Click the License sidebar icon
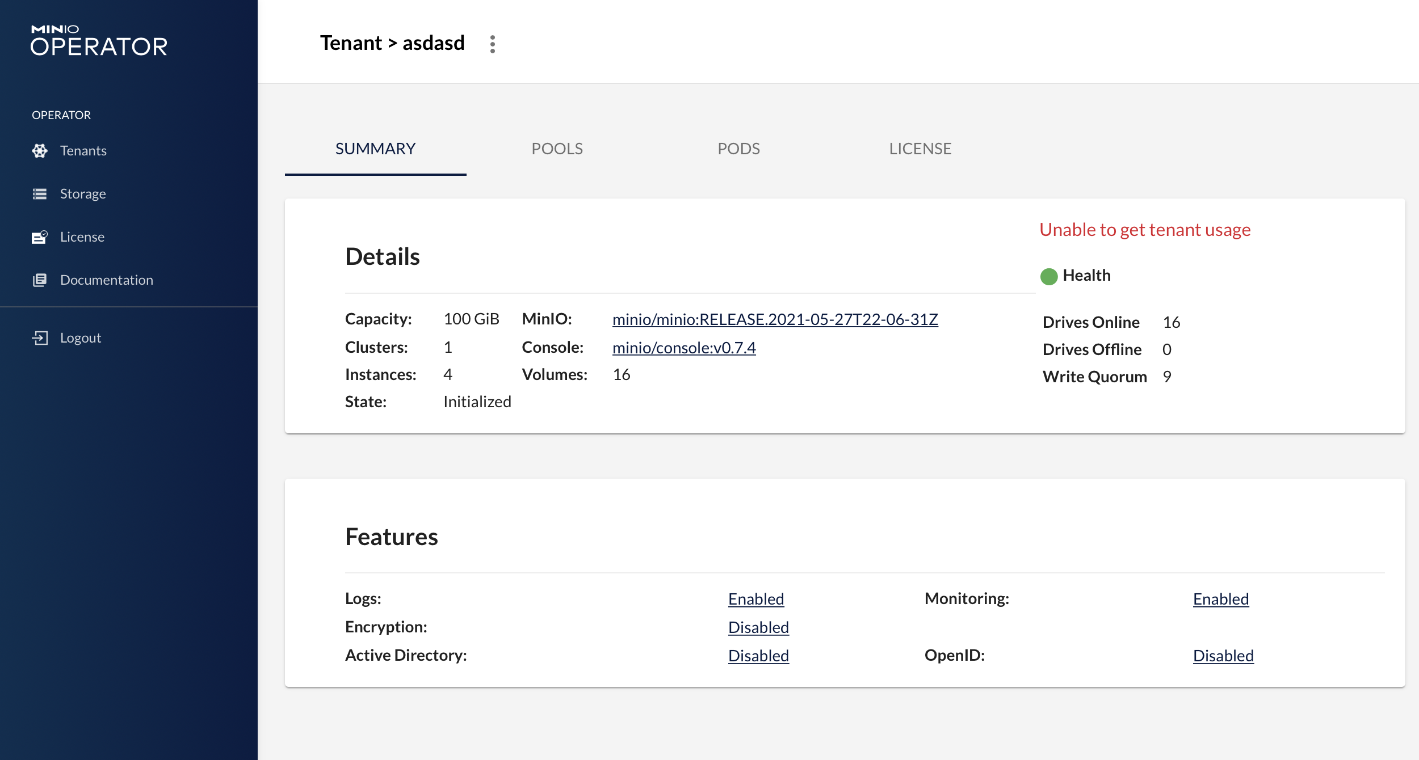Viewport: 1419px width, 760px height. (x=40, y=237)
